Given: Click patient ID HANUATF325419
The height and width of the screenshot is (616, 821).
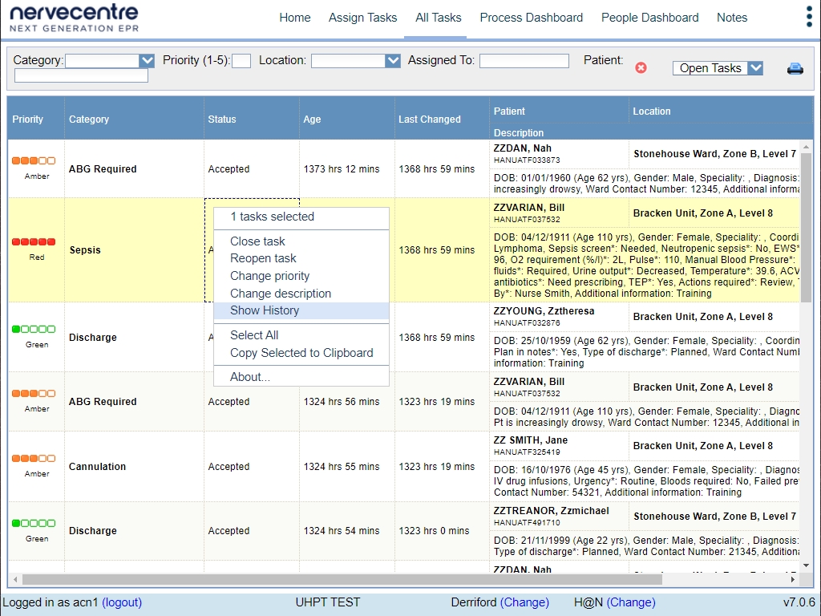Looking at the screenshot, I should [527, 452].
